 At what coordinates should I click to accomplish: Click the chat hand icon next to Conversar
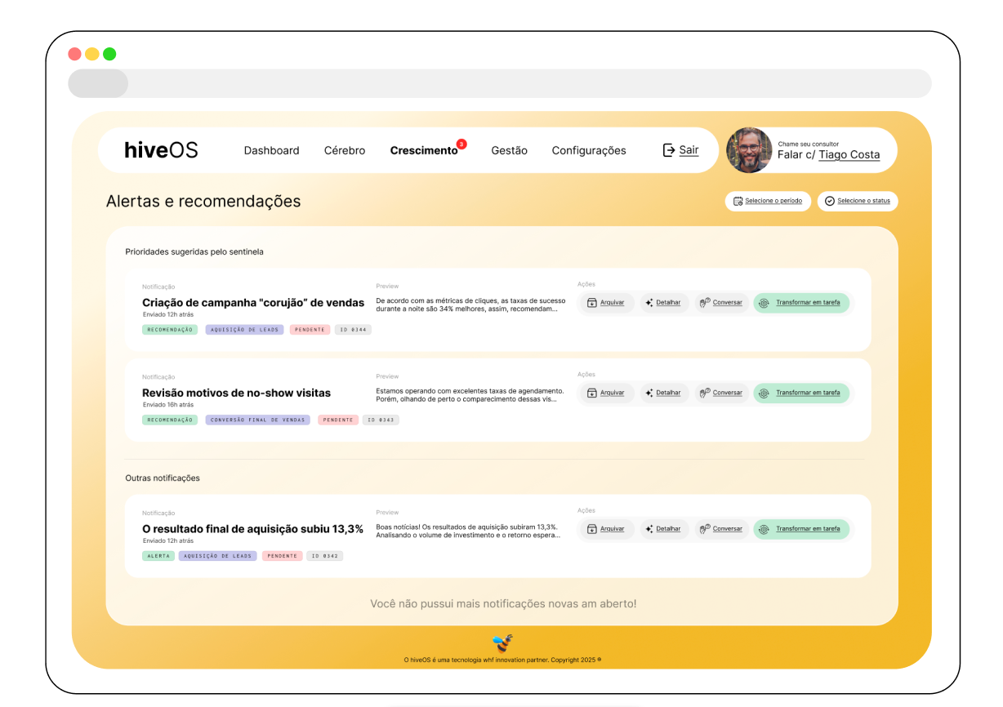(x=704, y=303)
